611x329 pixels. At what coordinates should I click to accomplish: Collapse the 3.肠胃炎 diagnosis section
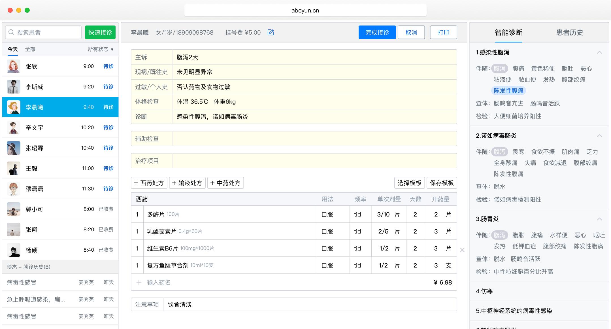pyautogui.click(x=599, y=219)
